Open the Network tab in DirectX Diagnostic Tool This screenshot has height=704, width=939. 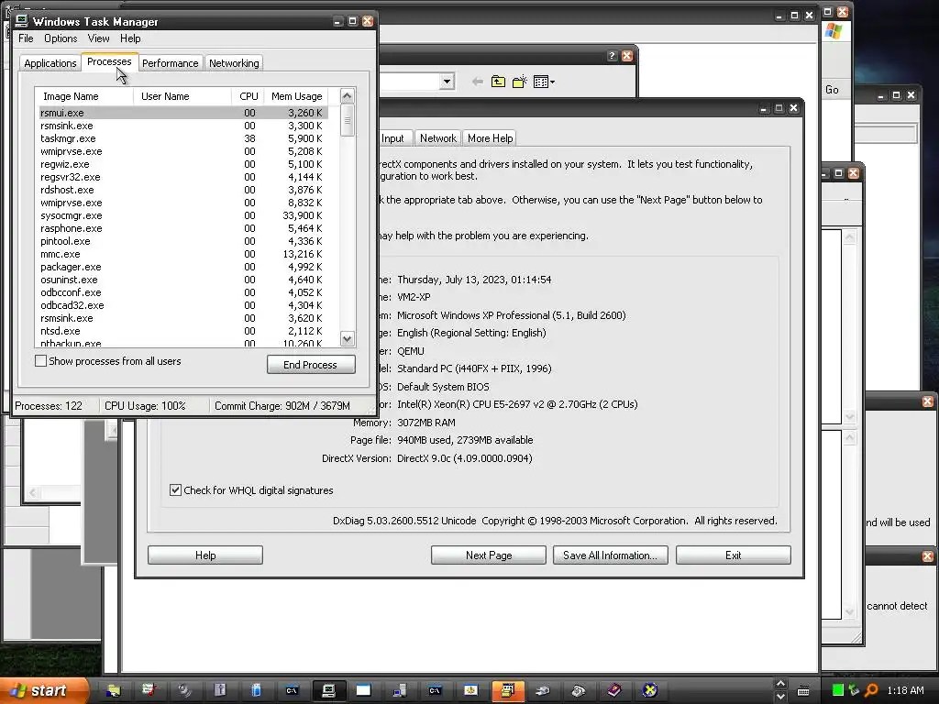point(437,138)
